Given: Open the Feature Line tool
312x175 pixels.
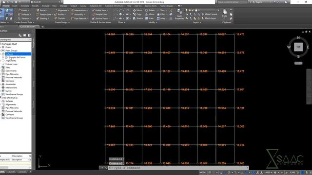Looking at the screenshot, I should 44,15.
